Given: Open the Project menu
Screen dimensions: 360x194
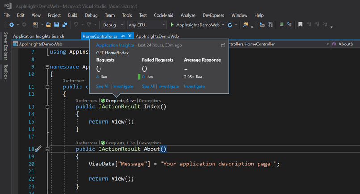Looking at the screenshot, I should (x=54, y=15).
